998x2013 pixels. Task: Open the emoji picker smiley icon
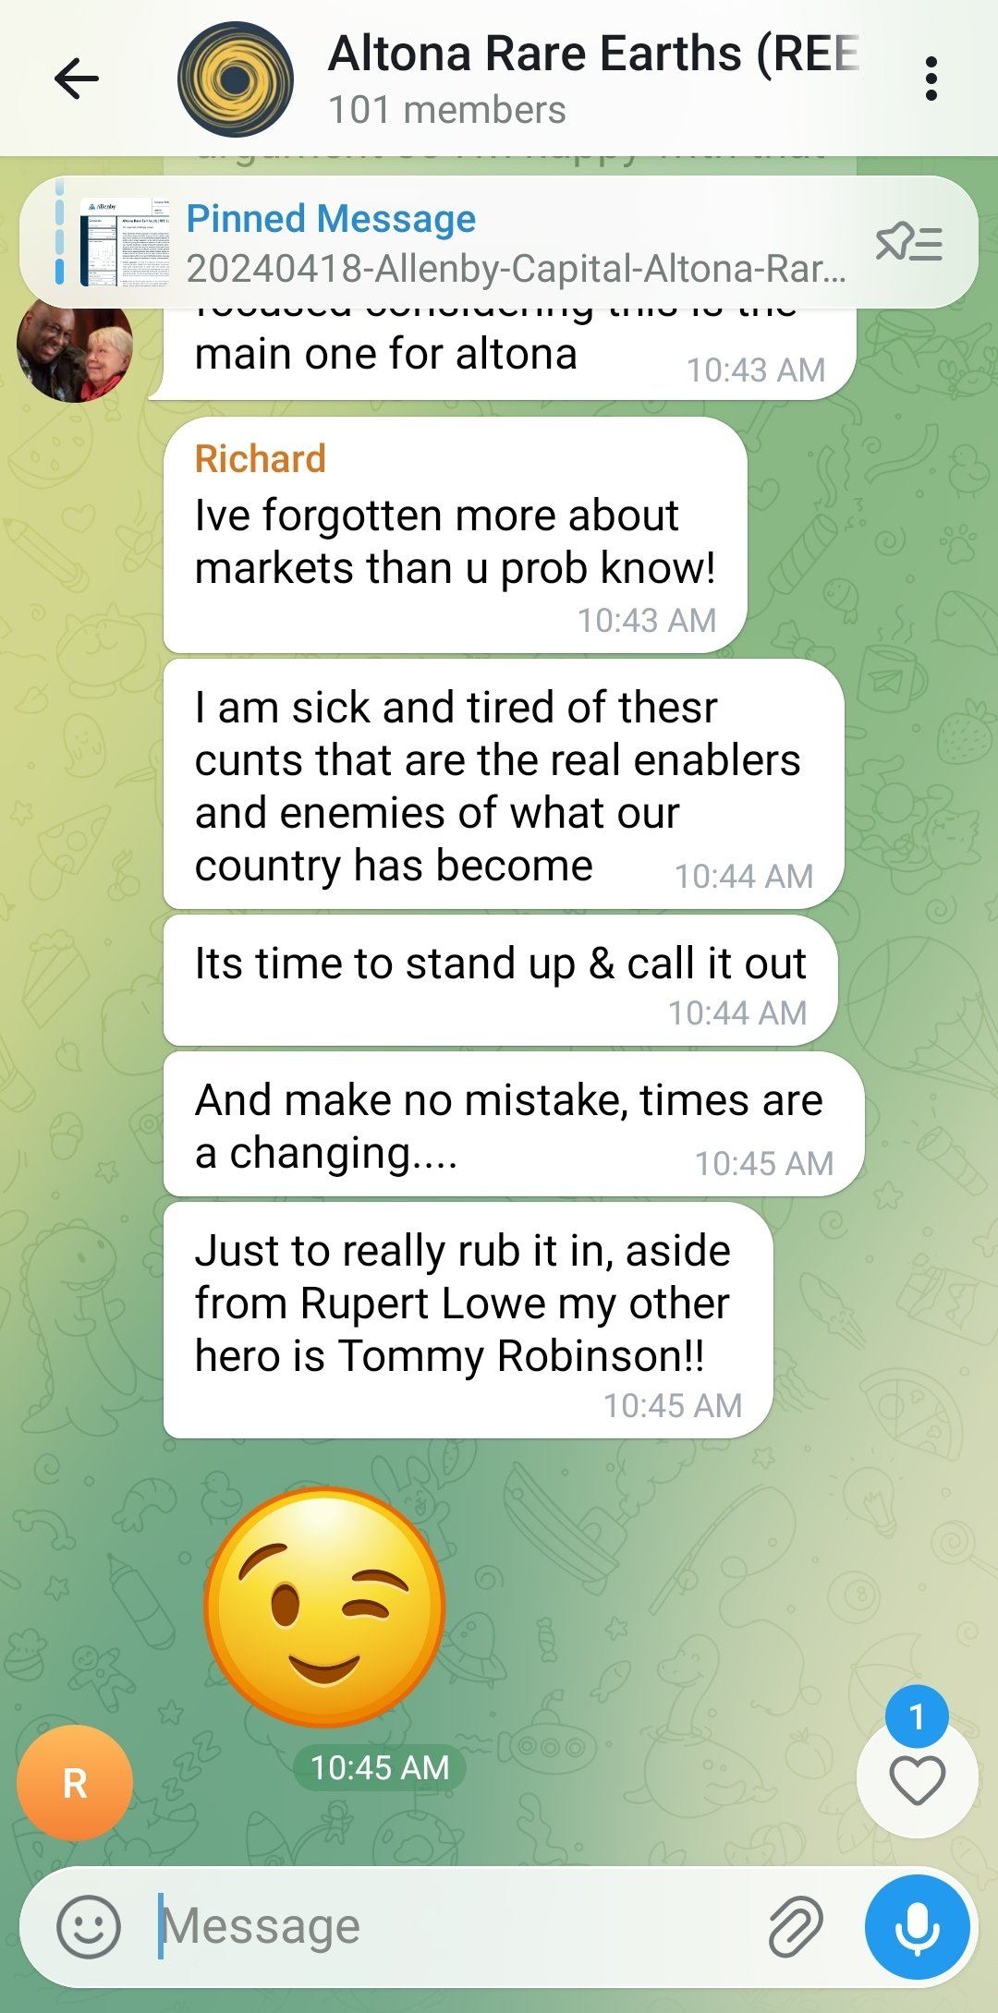pos(89,1927)
